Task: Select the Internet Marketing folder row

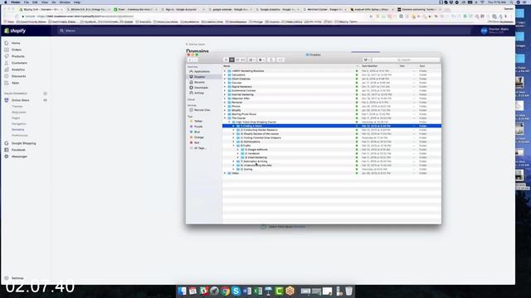Action: coord(332,94)
